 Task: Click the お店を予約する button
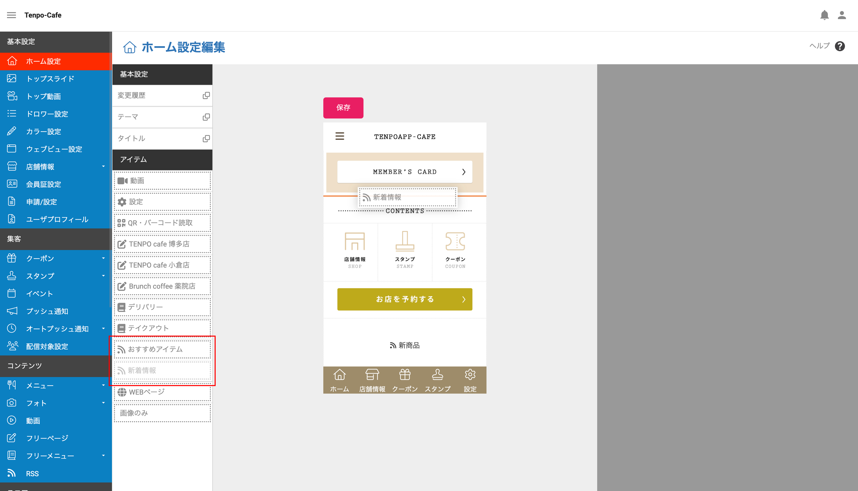[405, 299]
